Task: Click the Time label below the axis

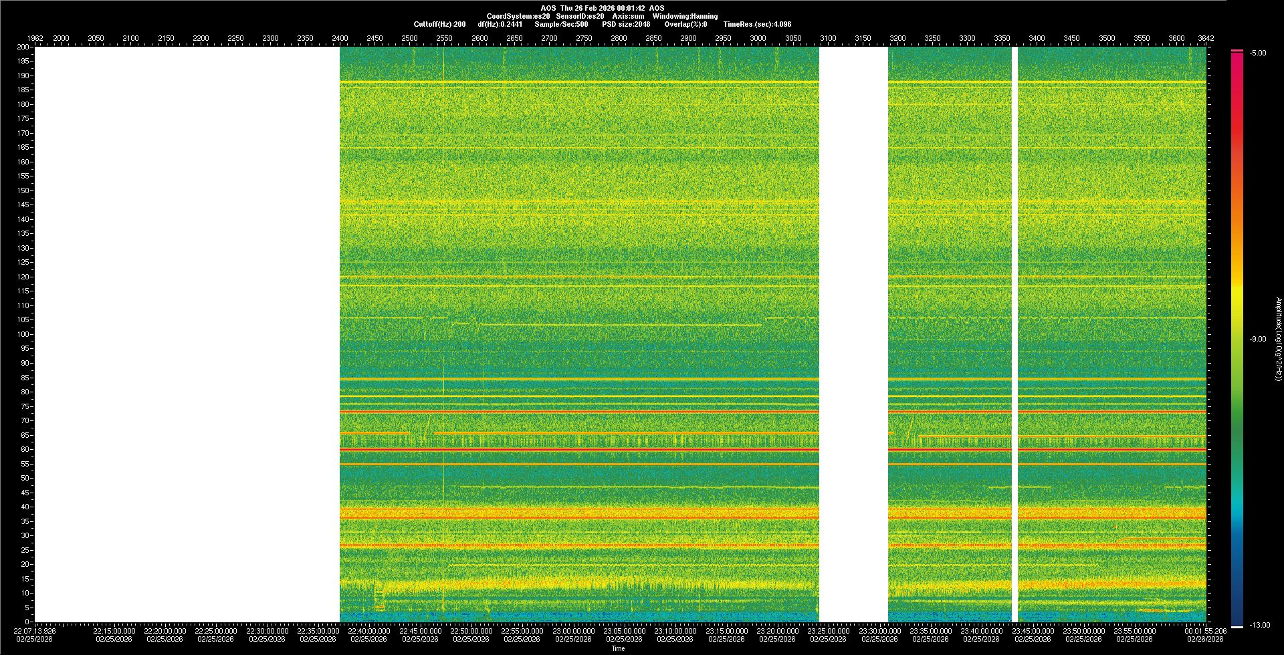Action: tap(618, 648)
